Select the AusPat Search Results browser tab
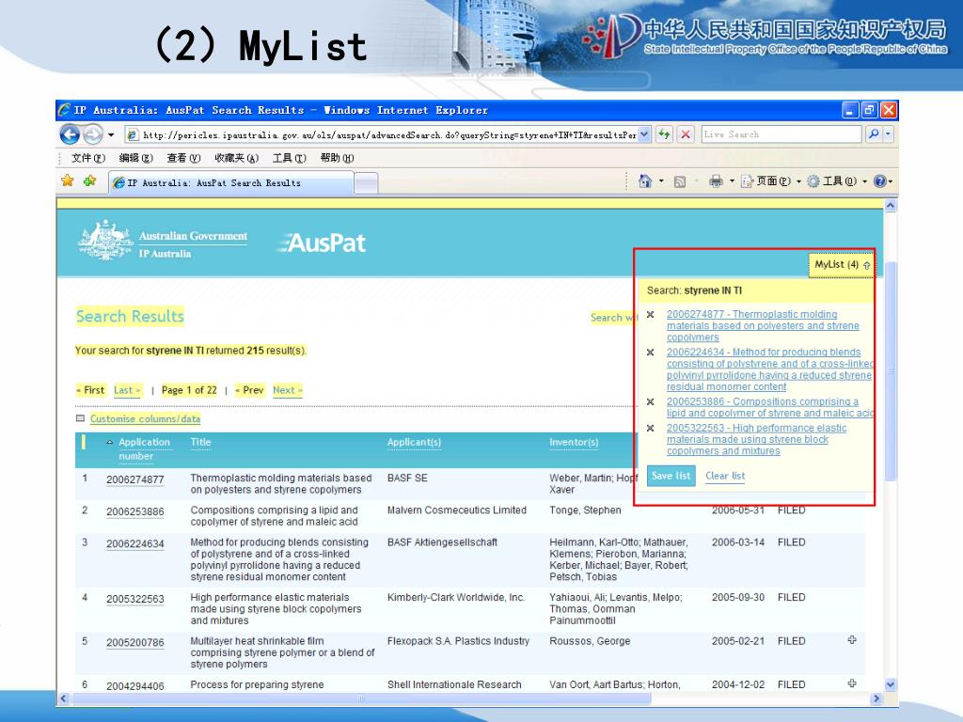 click(x=231, y=182)
